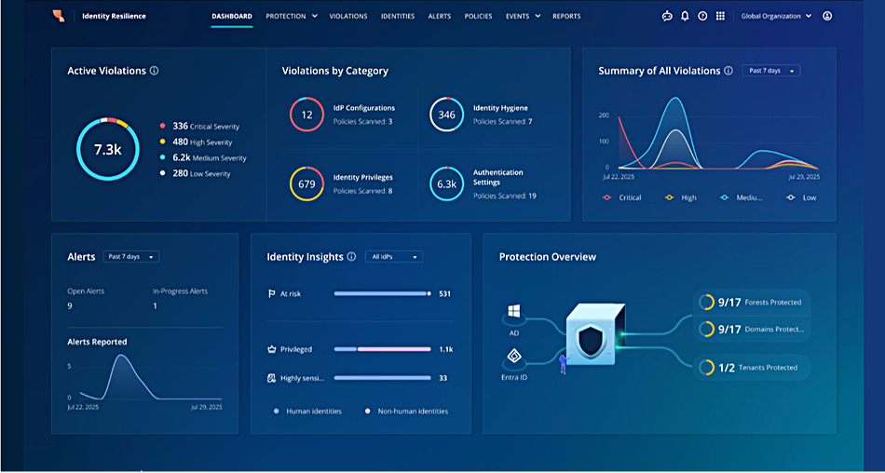Click the IdP Configurations category link

[x=363, y=108]
